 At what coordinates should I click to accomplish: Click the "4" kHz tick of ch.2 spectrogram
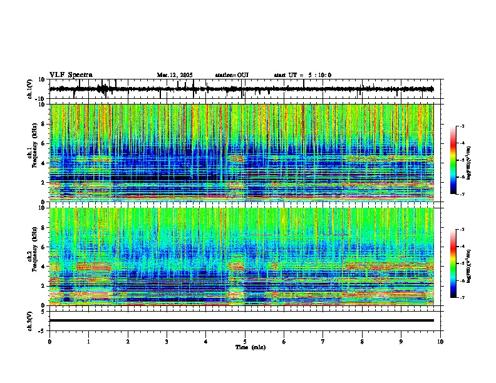44,267
